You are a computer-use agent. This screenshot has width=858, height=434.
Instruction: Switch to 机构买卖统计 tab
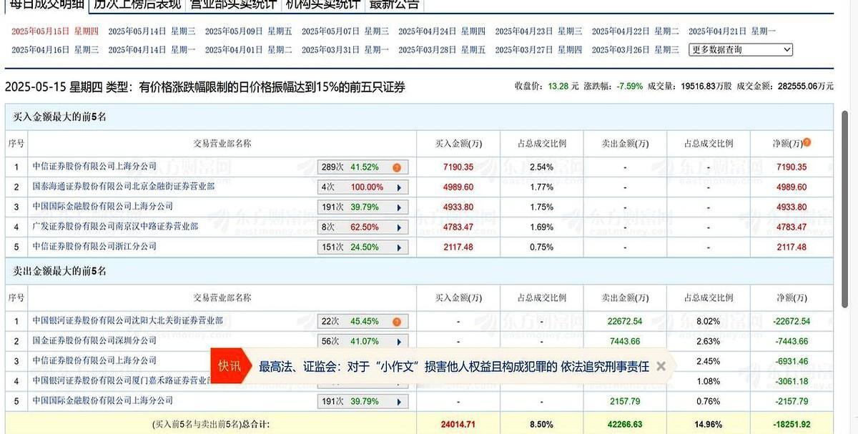[322, 4]
